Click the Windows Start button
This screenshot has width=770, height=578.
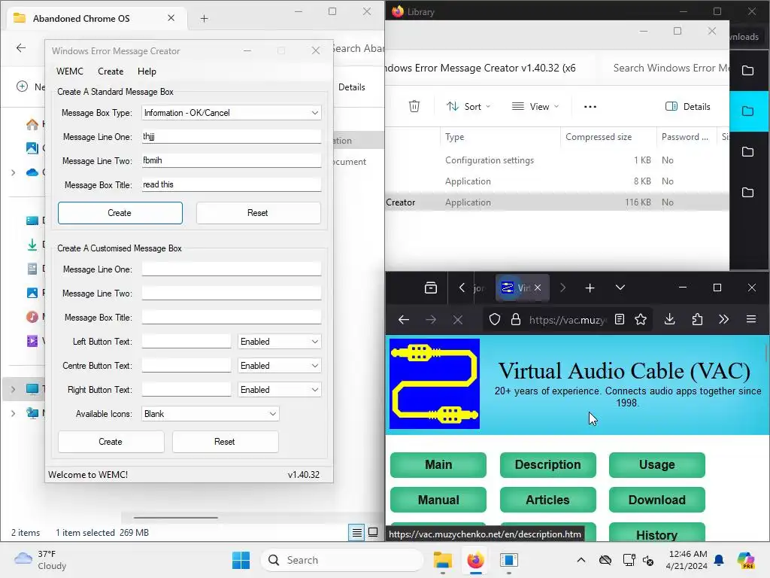coord(241,560)
